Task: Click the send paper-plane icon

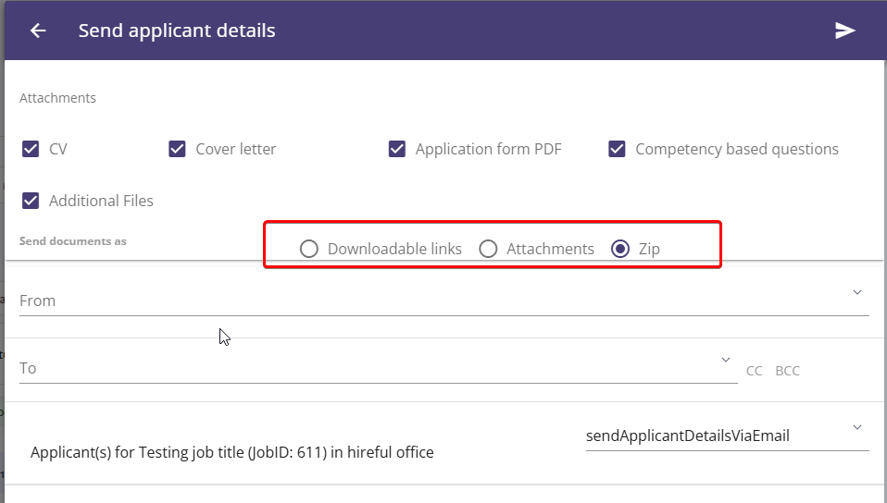Action: (844, 31)
